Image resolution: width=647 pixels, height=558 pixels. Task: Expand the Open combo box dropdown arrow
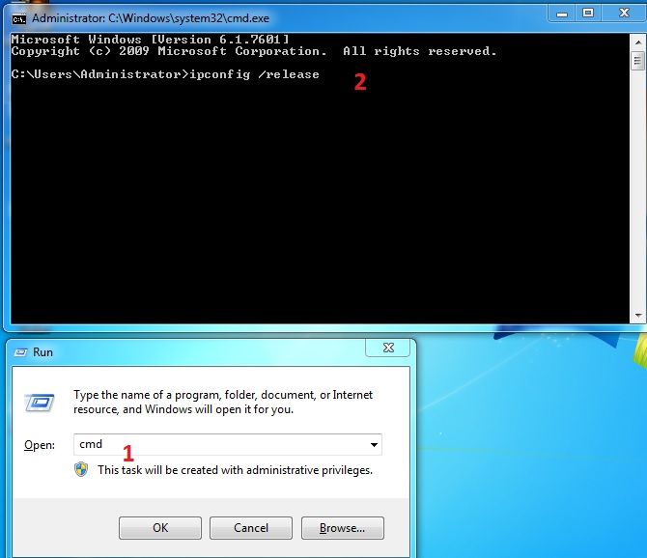pos(374,445)
